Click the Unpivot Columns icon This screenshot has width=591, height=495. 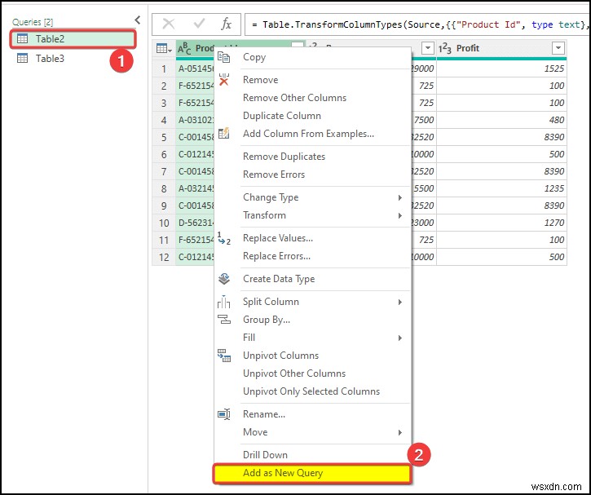point(224,355)
